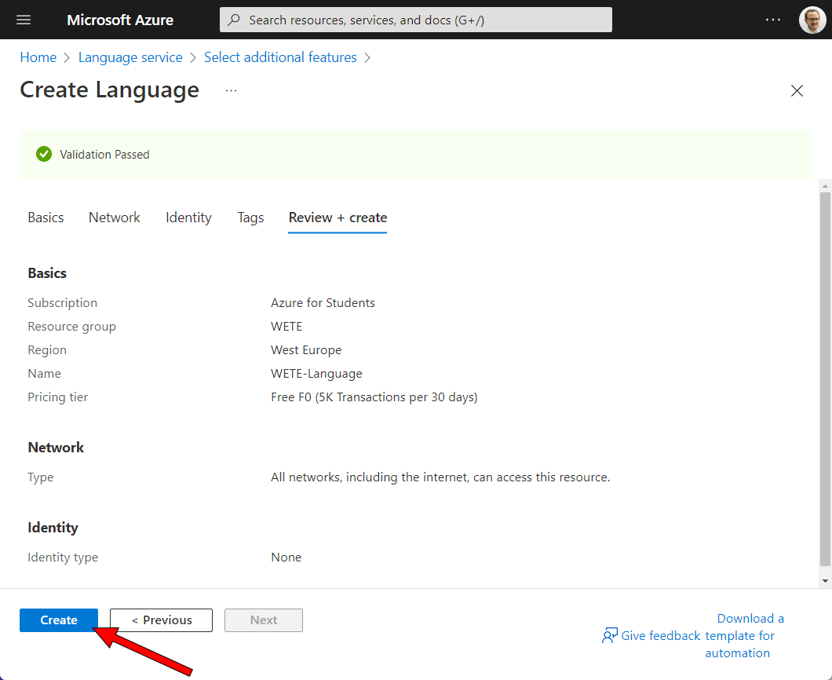This screenshot has width=832, height=680.
Task: Select the Azure for Students value
Action: click(x=323, y=302)
